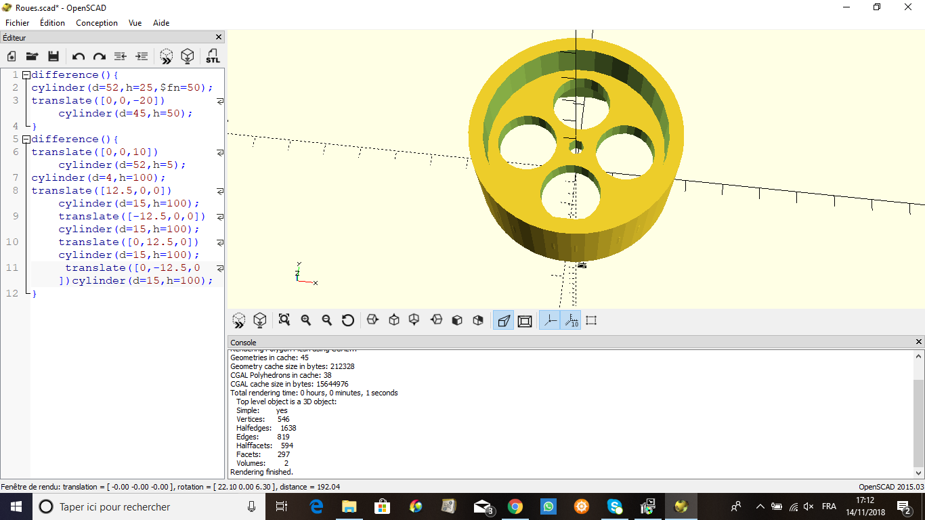Click the console scrollbar down arrow
The image size is (925, 520).
tap(919, 473)
